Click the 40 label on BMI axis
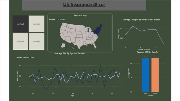This screenshot has width=180, height=101. (x=20, y=65)
